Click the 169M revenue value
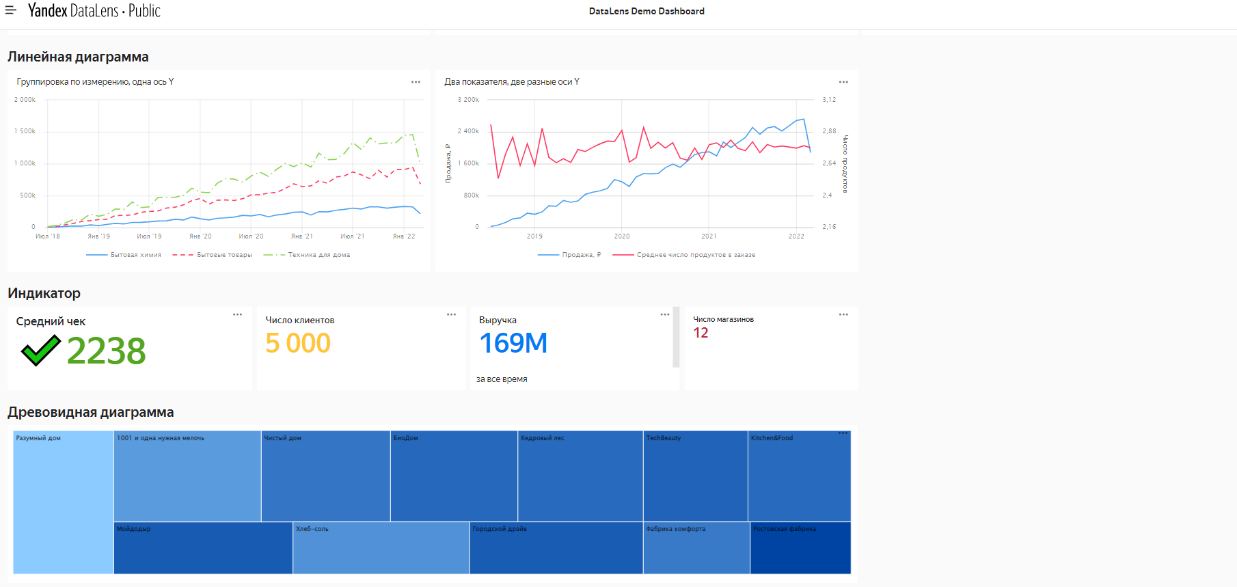The image size is (1237, 587). 513,343
